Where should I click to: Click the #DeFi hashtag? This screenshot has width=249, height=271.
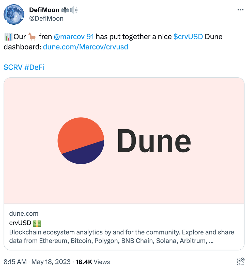point(34,67)
